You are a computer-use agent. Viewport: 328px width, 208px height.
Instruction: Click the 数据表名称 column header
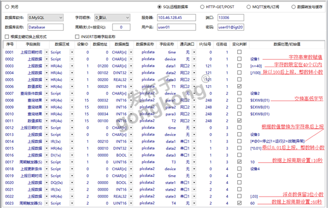tap(145, 44)
